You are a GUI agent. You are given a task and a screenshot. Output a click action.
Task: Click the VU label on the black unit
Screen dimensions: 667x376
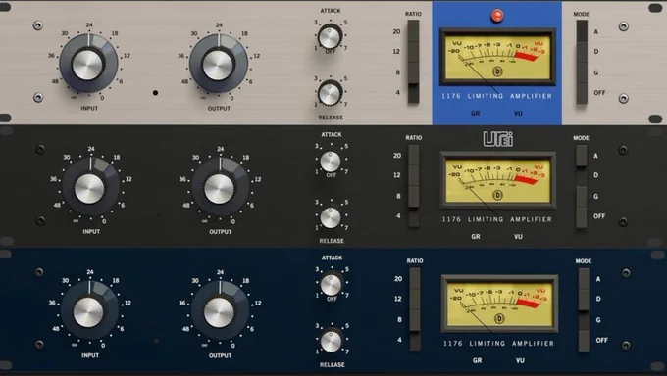point(518,237)
